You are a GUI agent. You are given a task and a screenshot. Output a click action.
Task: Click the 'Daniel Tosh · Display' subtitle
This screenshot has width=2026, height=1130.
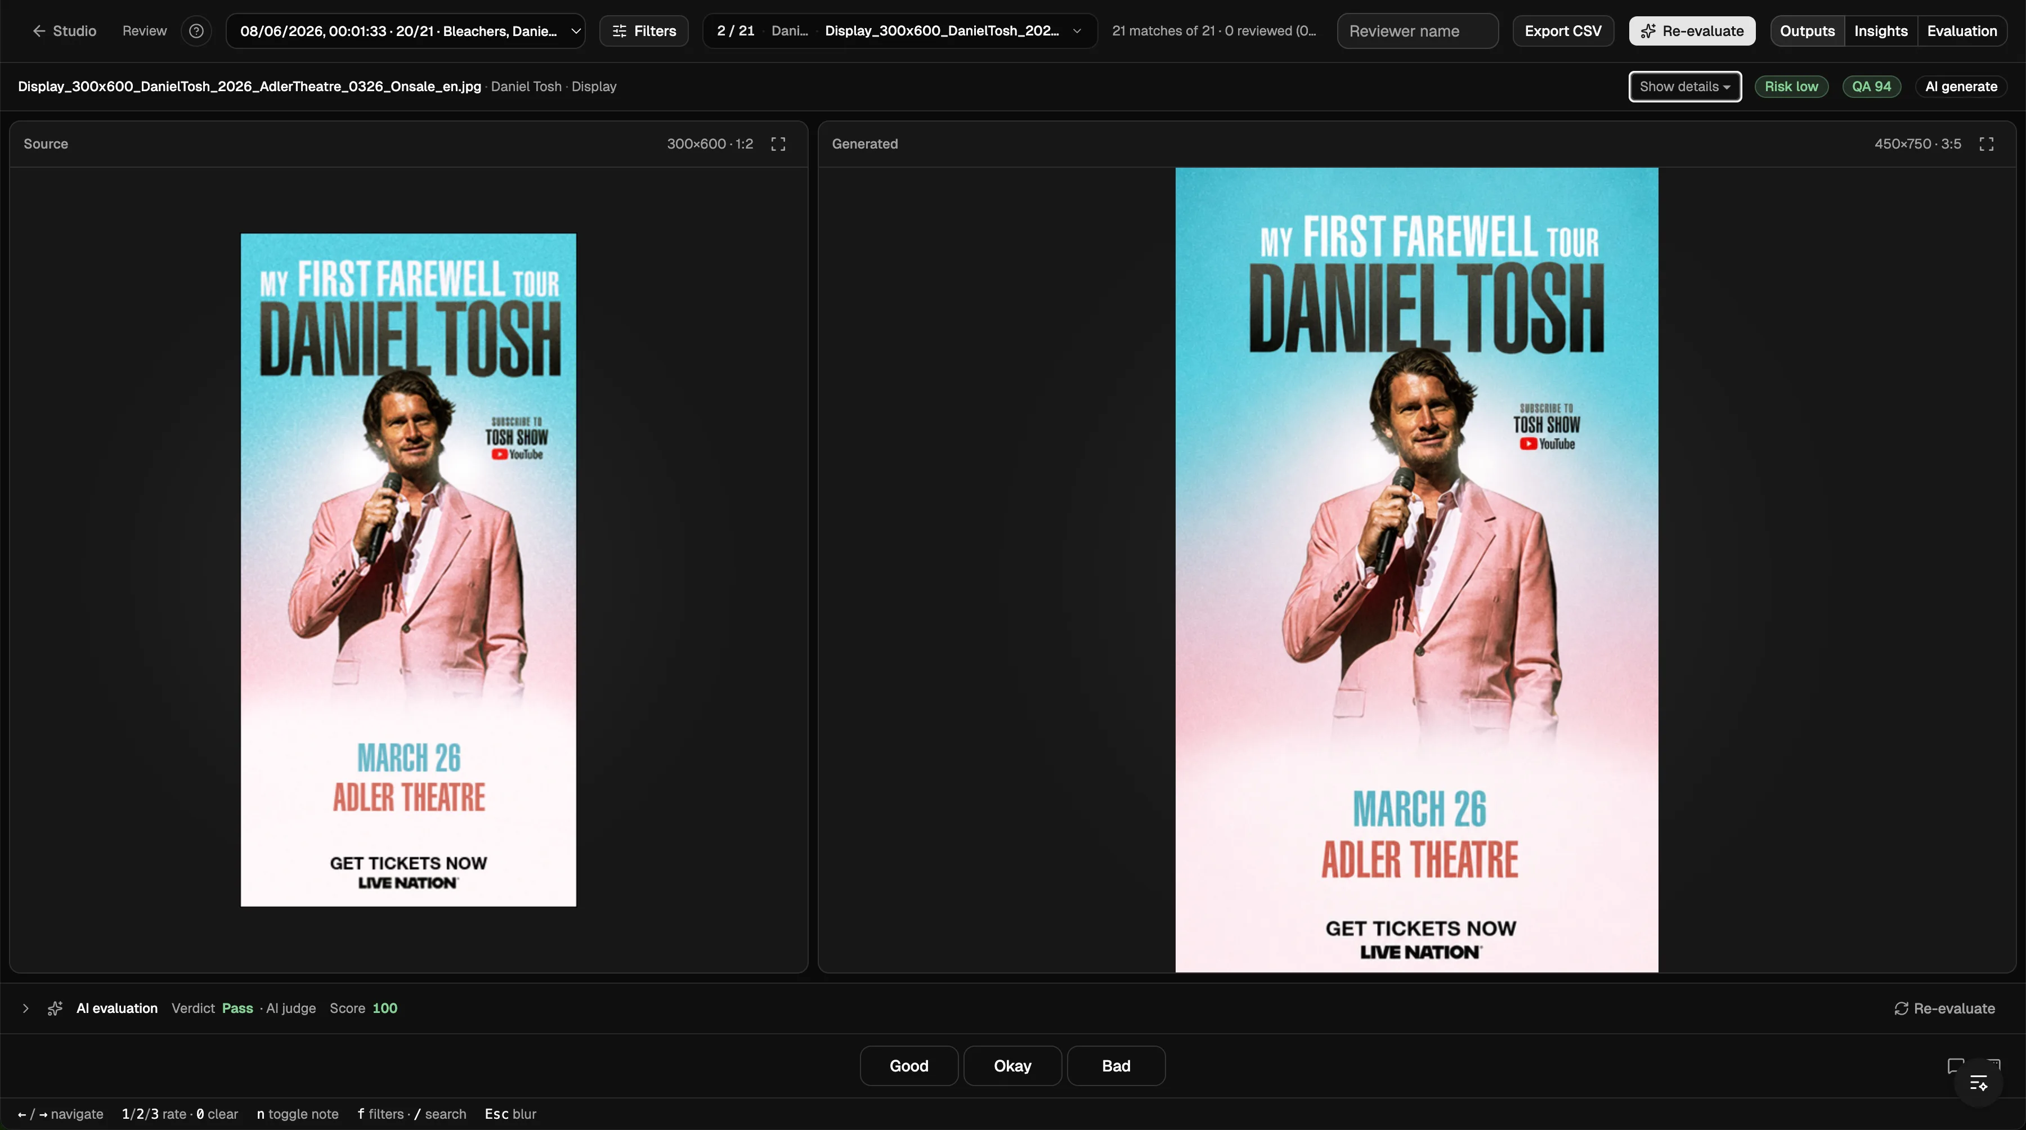pyautogui.click(x=554, y=87)
